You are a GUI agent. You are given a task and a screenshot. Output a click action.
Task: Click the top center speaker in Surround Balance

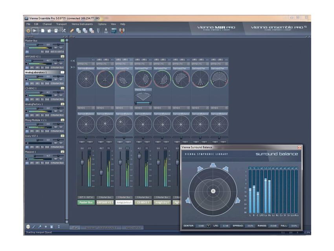(x=213, y=164)
